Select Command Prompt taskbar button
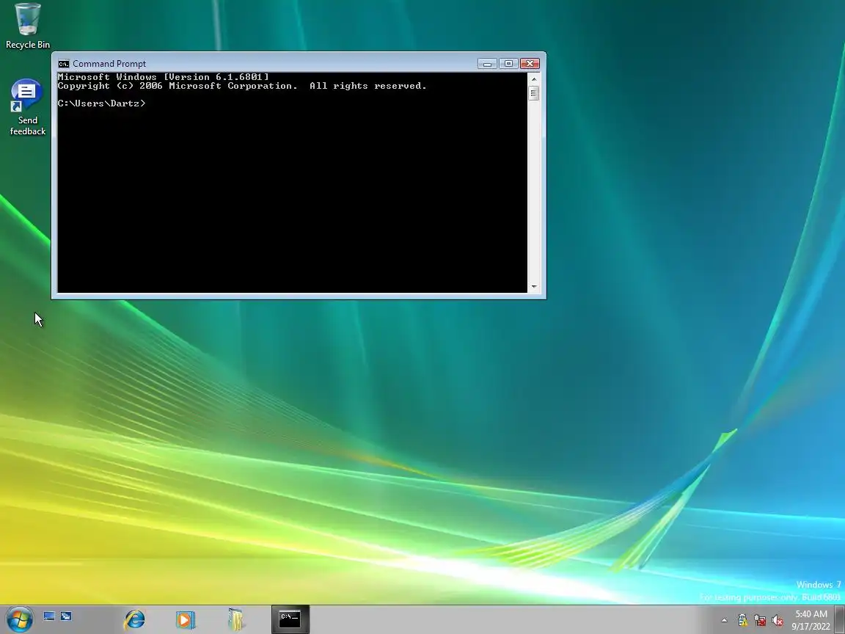 pyautogui.click(x=290, y=619)
